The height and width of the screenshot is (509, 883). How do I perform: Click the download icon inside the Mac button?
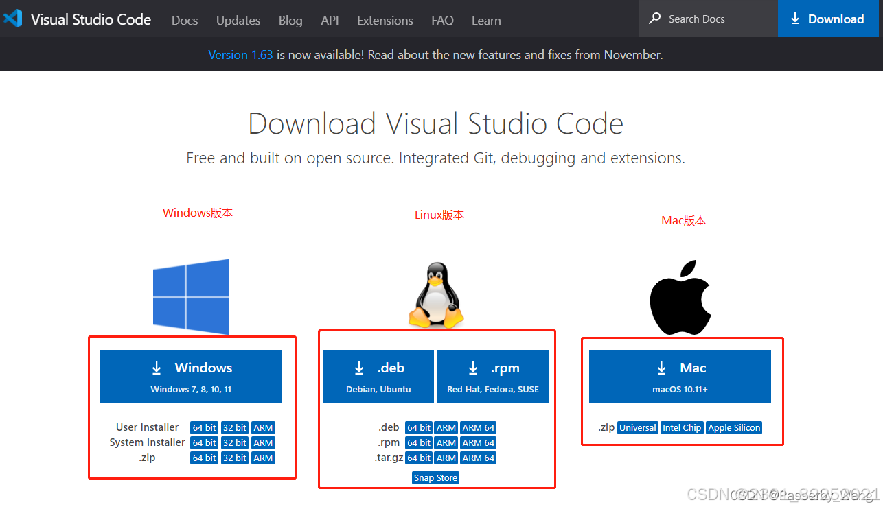[x=661, y=368]
